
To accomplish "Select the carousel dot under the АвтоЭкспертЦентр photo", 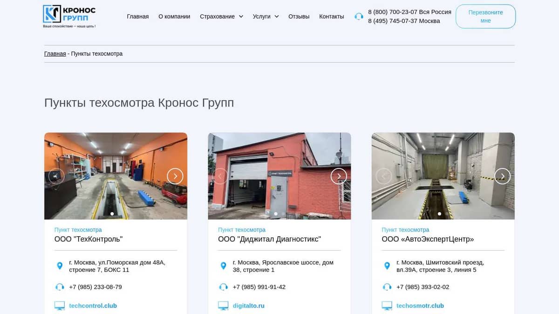I will [x=439, y=214].
